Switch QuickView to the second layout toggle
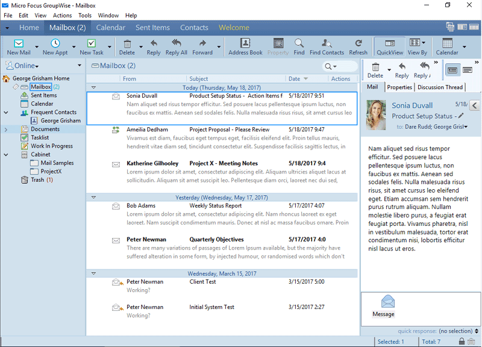 (x=468, y=70)
